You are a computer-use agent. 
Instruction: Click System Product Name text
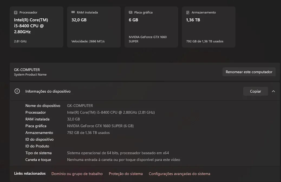[30, 75]
